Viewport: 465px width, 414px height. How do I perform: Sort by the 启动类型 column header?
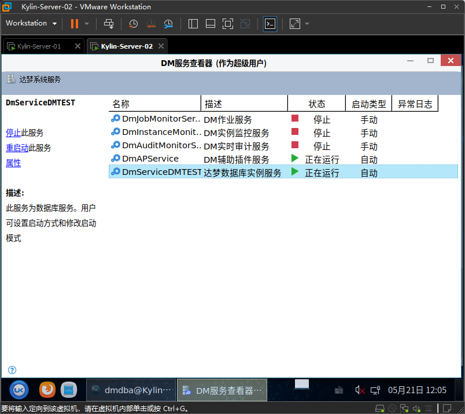368,104
